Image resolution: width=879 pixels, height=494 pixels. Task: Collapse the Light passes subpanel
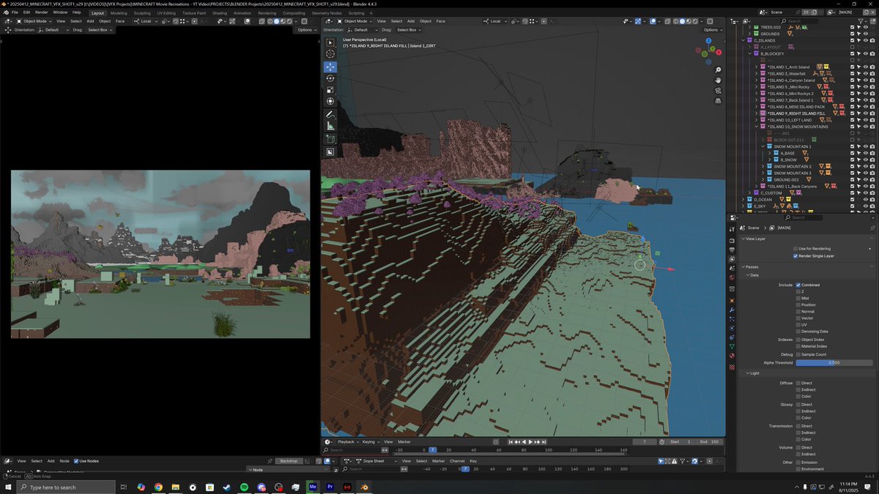746,373
